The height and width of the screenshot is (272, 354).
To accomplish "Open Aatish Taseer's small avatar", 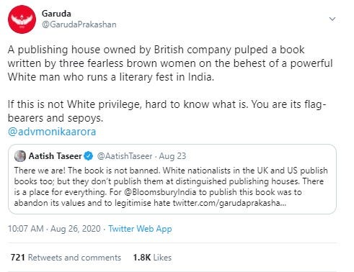I will point(20,156).
